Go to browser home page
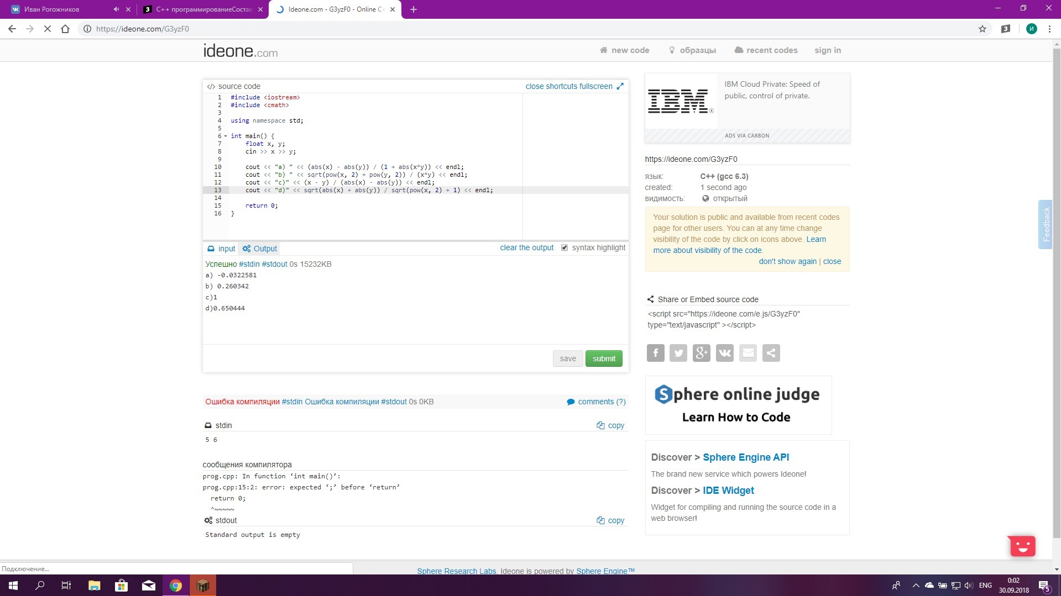 (x=65, y=29)
